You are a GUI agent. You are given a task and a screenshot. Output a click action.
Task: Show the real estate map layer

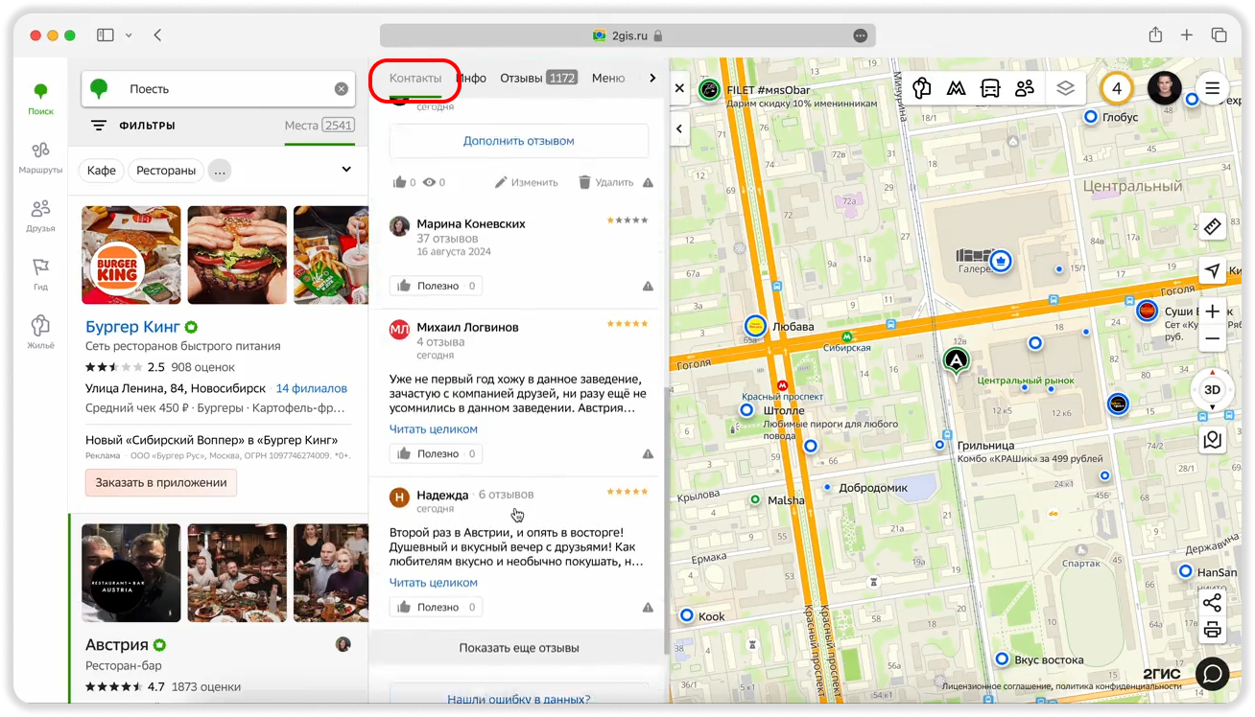coord(922,88)
